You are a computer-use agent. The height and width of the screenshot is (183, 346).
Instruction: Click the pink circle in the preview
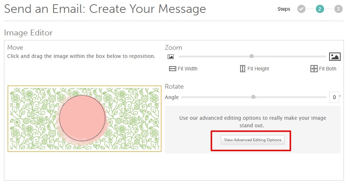coord(82,118)
